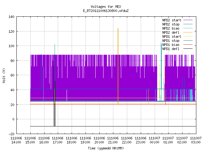Click the red NPD1 bias spike near 01:00
Image resolution: width=202 pixels, height=151 pixels.
click(165, 81)
